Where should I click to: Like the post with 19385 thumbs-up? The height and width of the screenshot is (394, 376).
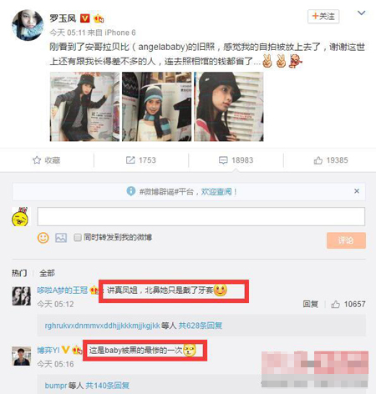(x=318, y=160)
